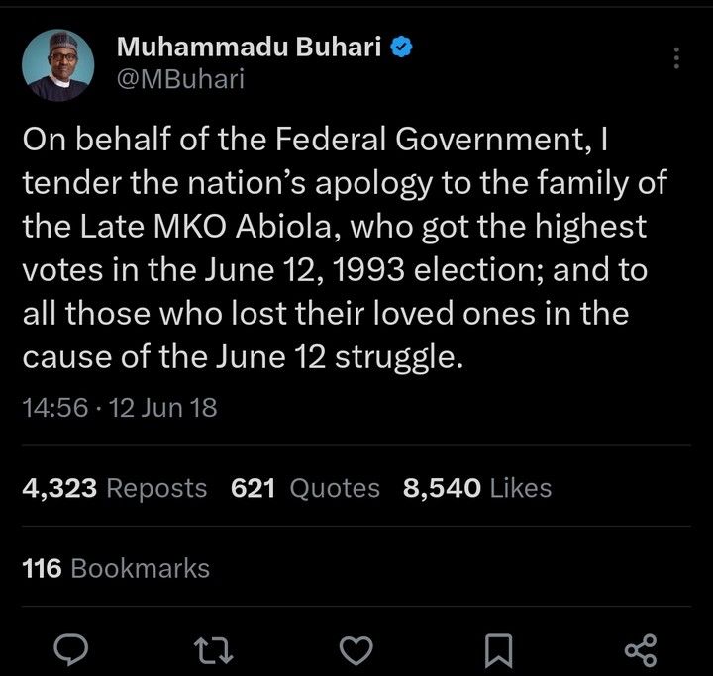Toggle the bookmark icon in the action bar
713x676 pixels.
coord(499,651)
